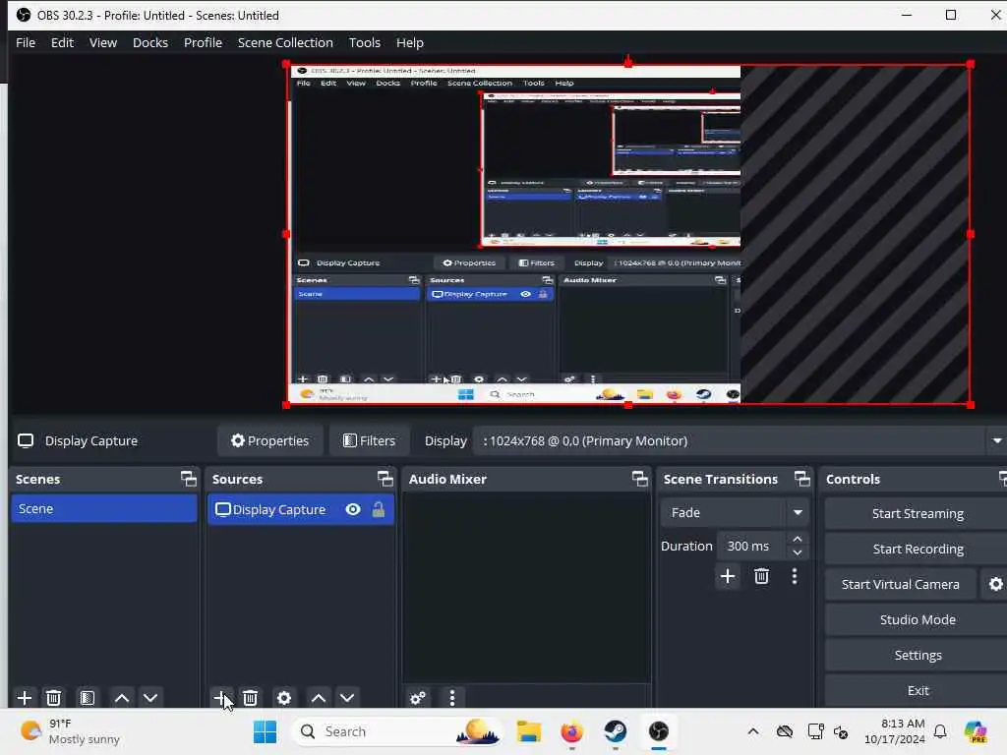Click the preview canvas display capture
The width and height of the screenshot is (1007, 755).
pyautogui.click(x=628, y=234)
